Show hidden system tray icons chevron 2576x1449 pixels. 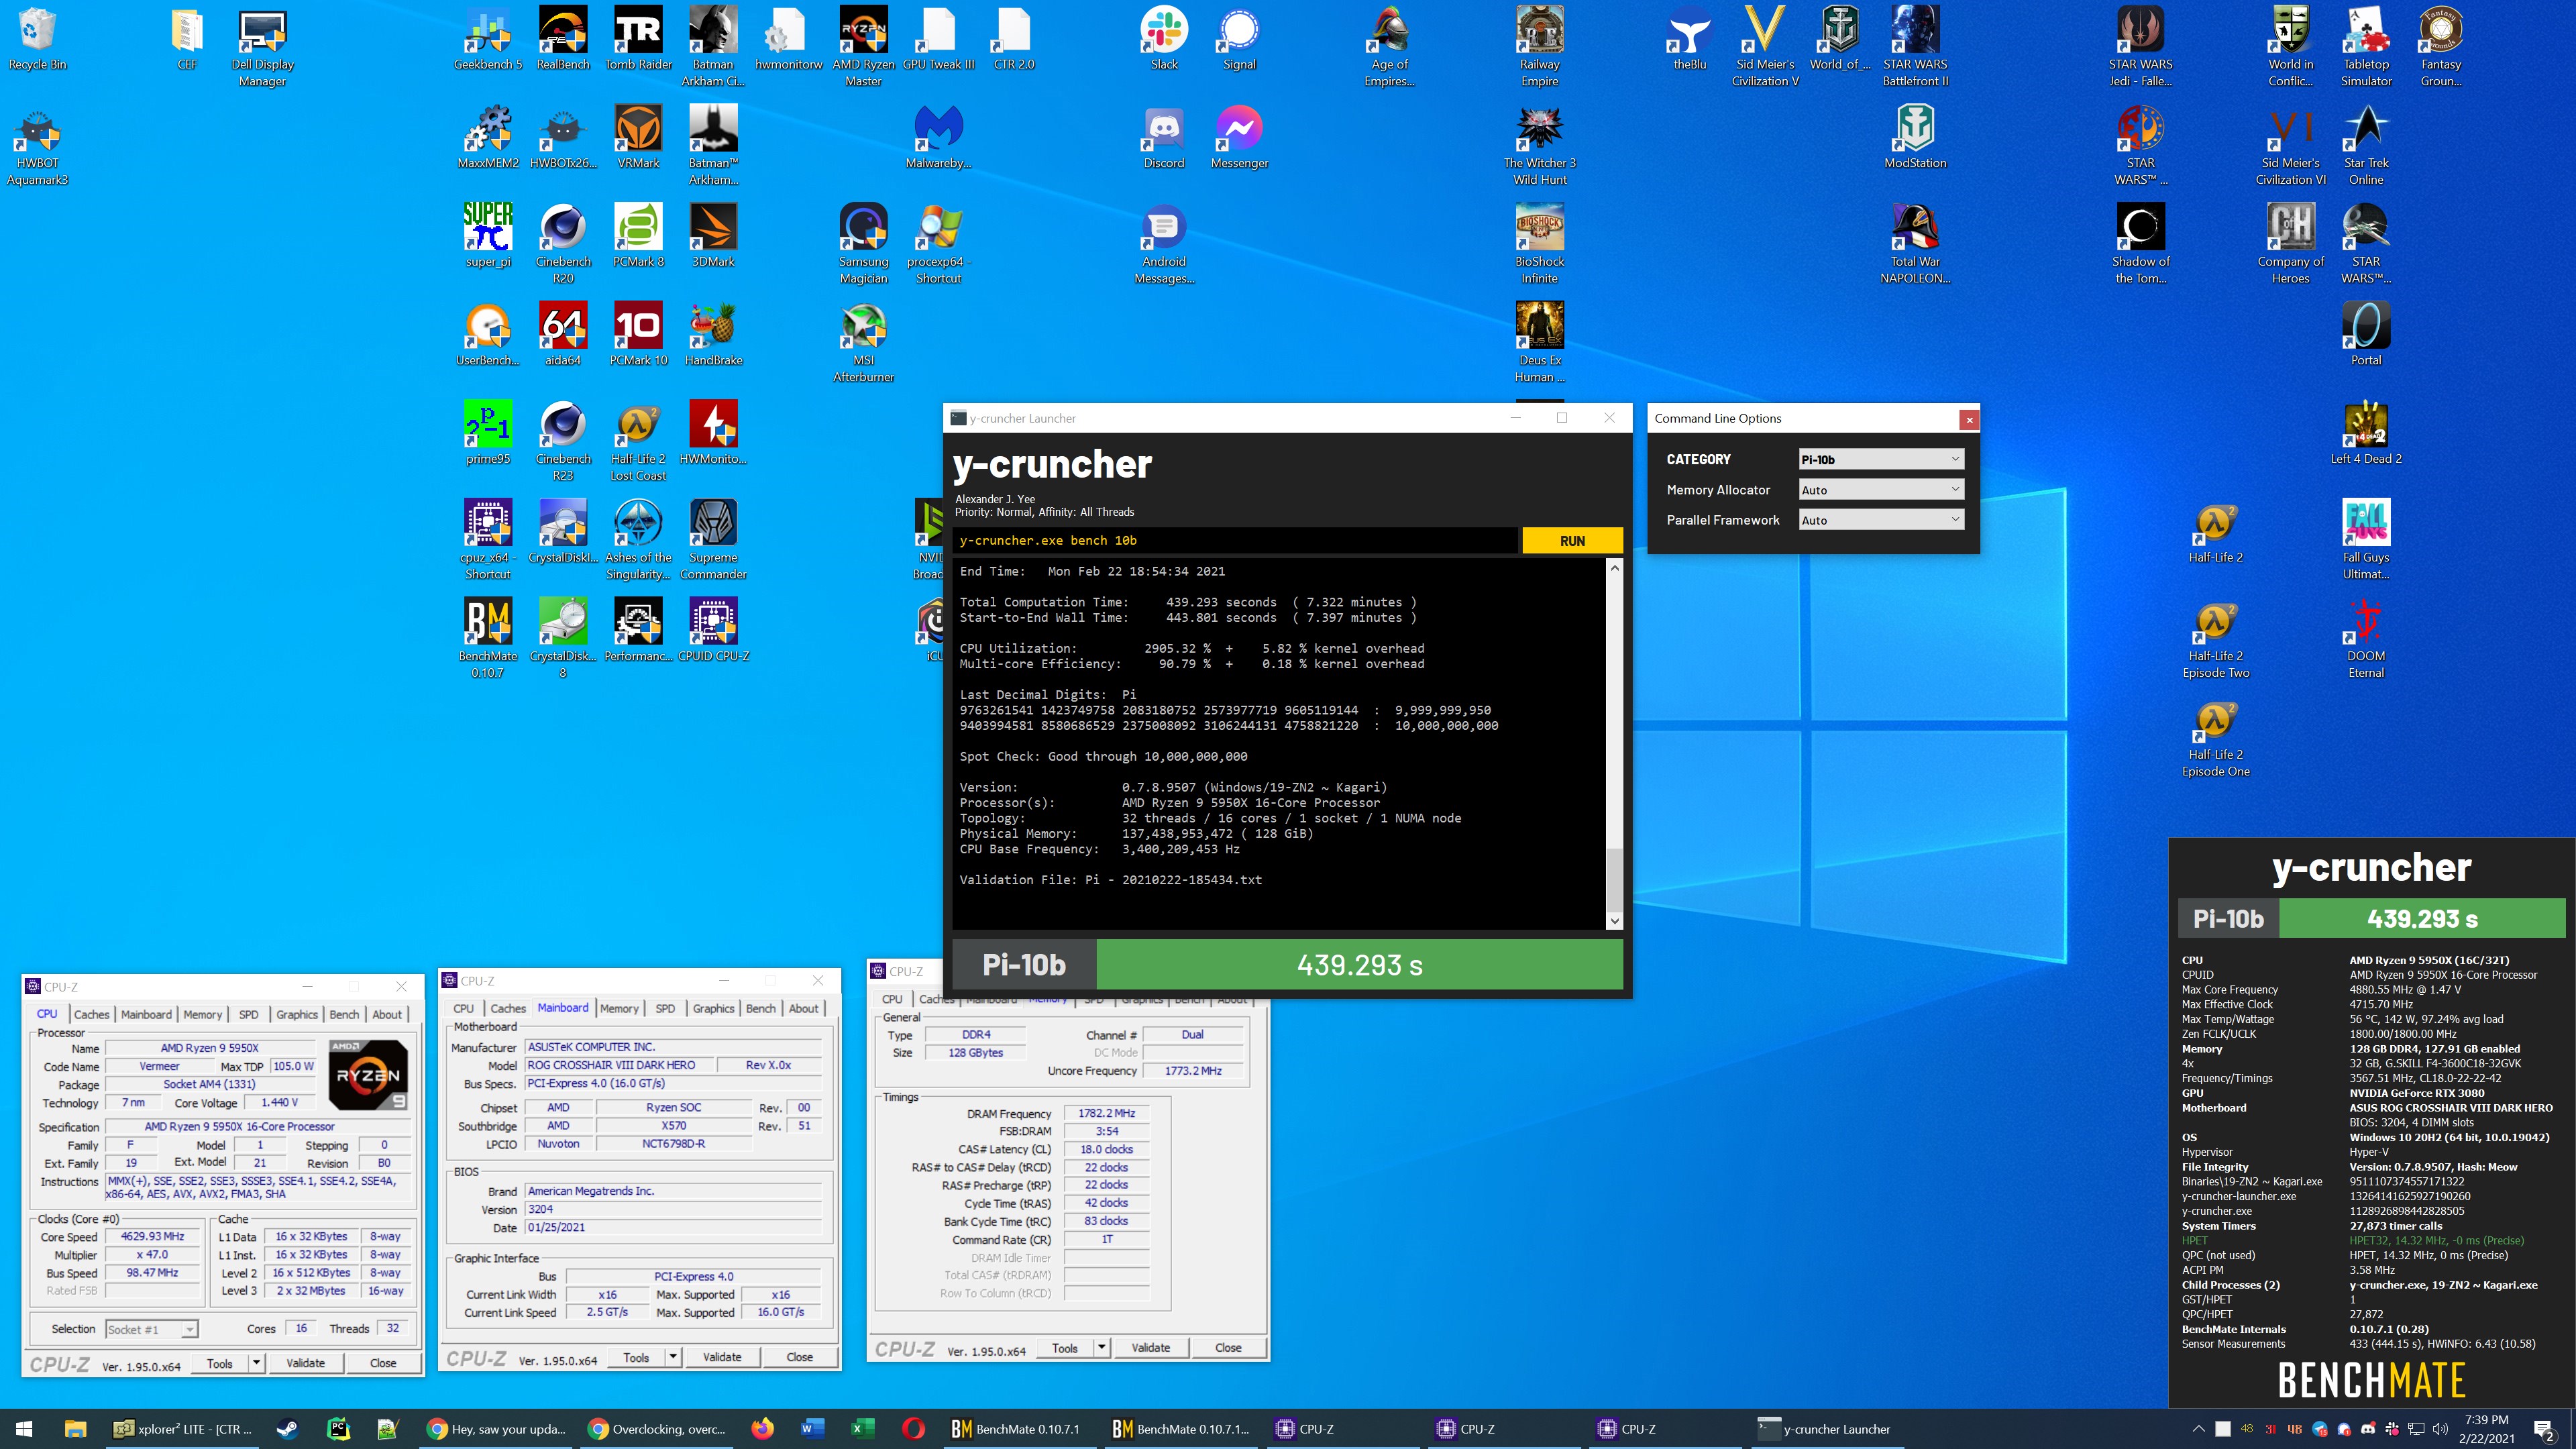[x=2197, y=1429]
